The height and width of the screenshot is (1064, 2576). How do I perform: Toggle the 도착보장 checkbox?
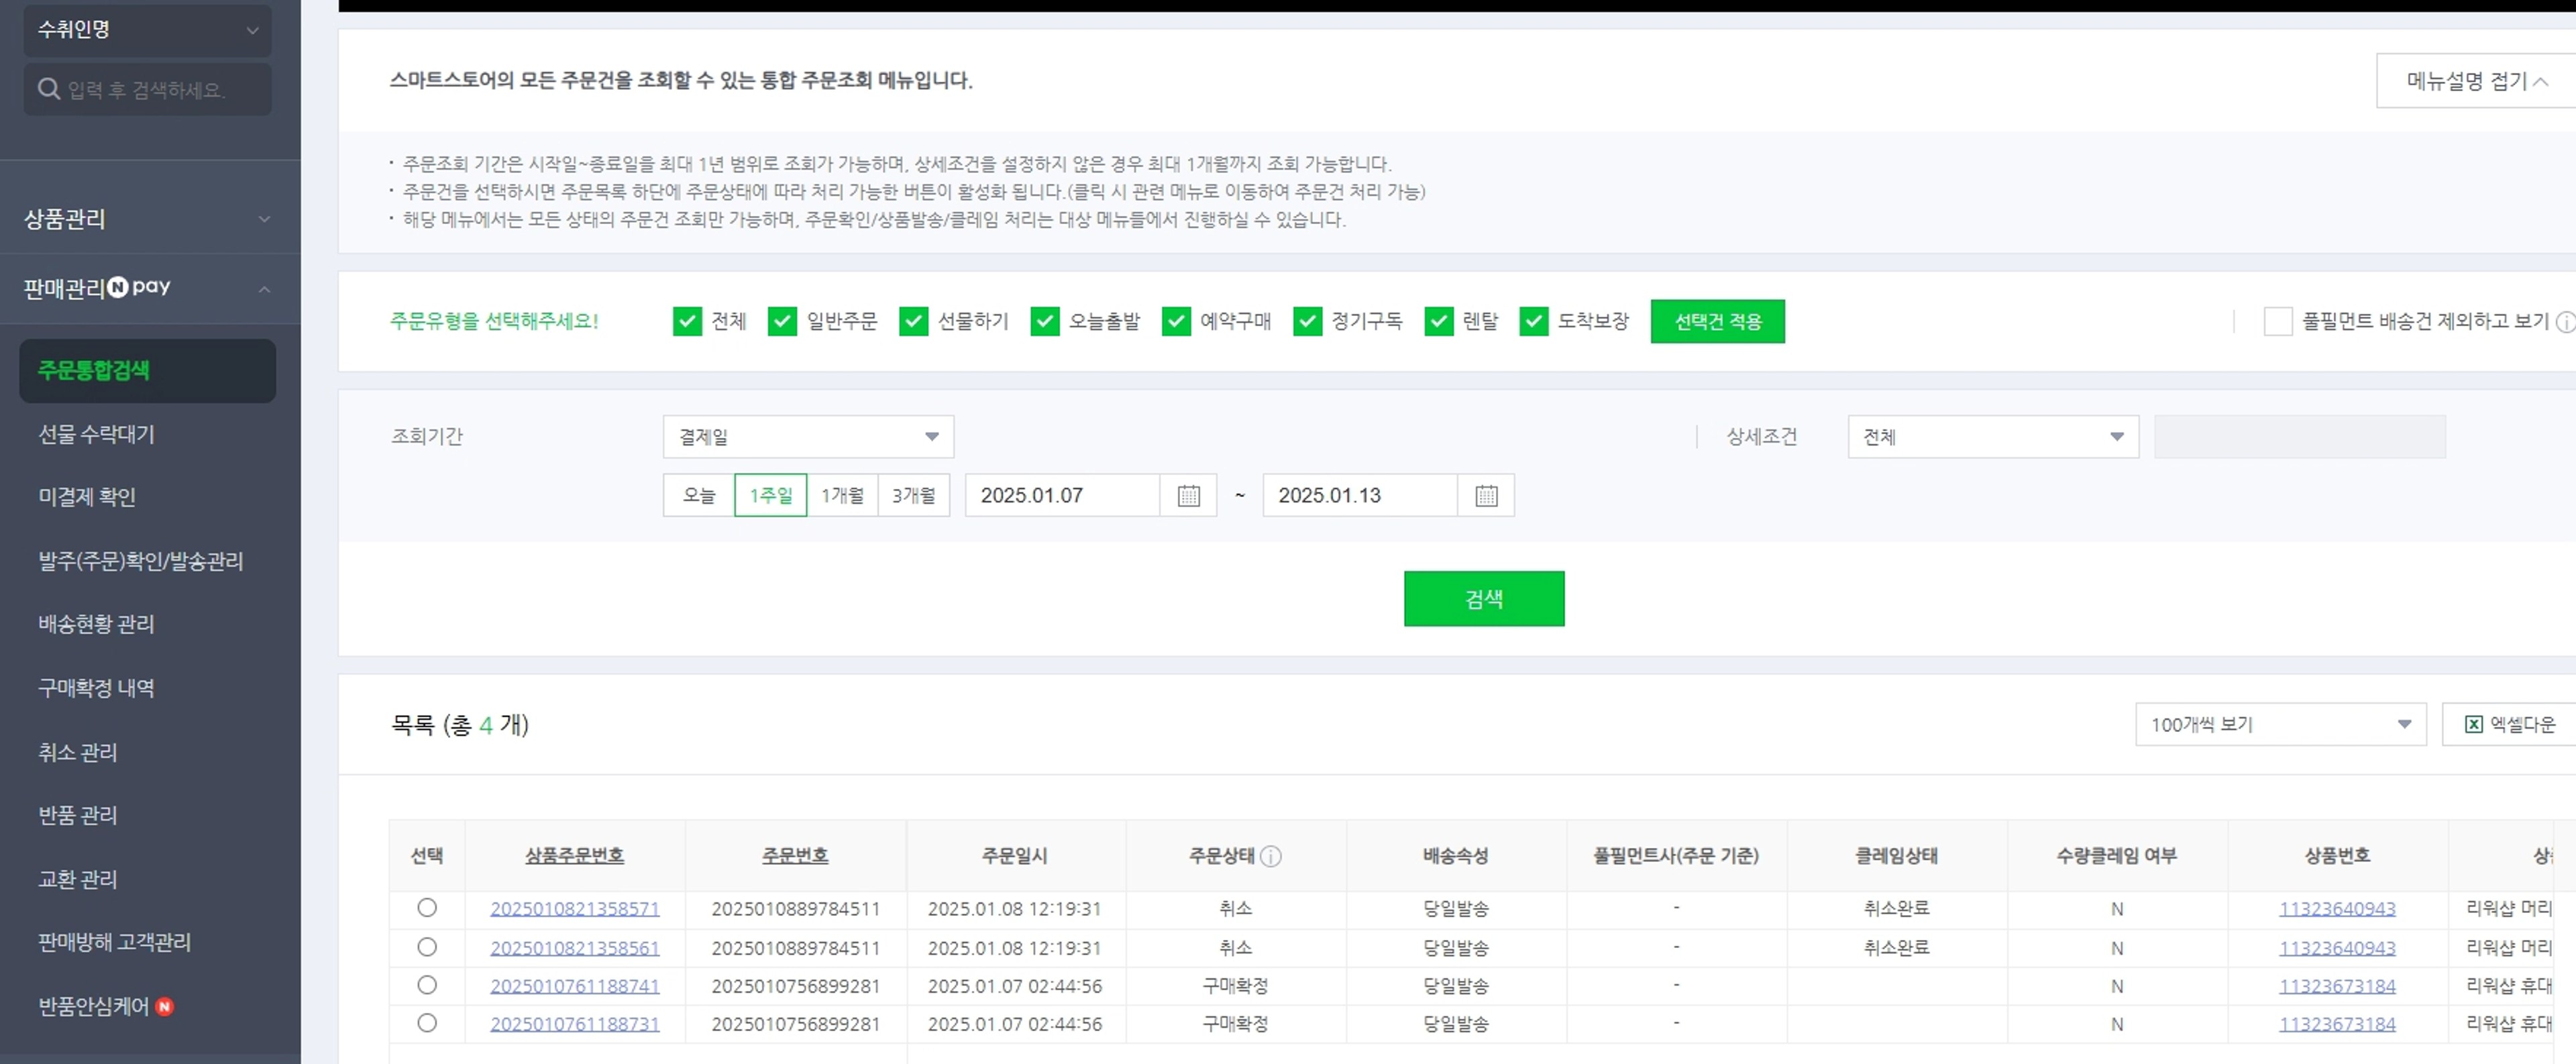pos(1533,321)
